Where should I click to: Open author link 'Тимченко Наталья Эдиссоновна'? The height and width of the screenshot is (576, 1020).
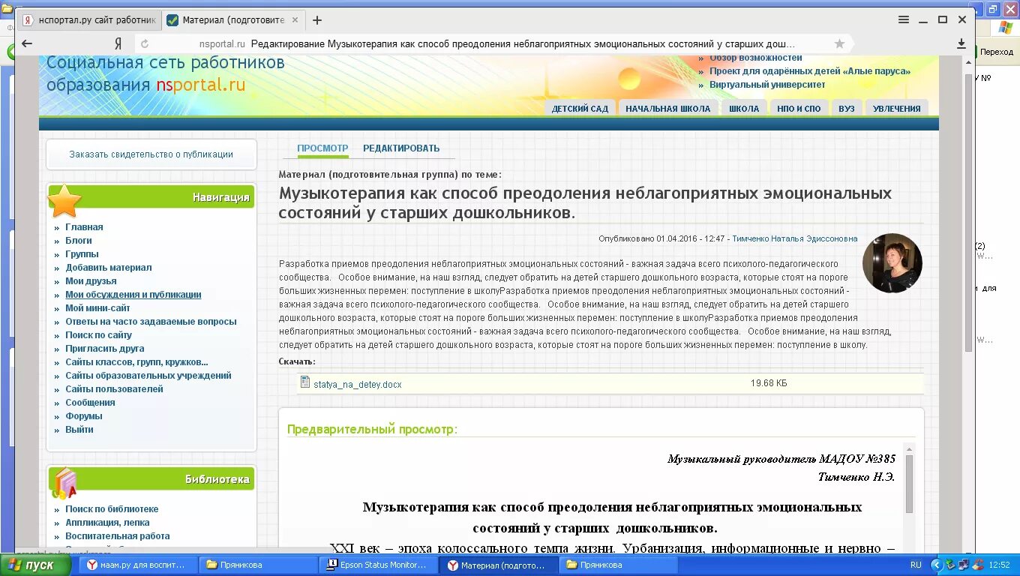coord(794,238)
